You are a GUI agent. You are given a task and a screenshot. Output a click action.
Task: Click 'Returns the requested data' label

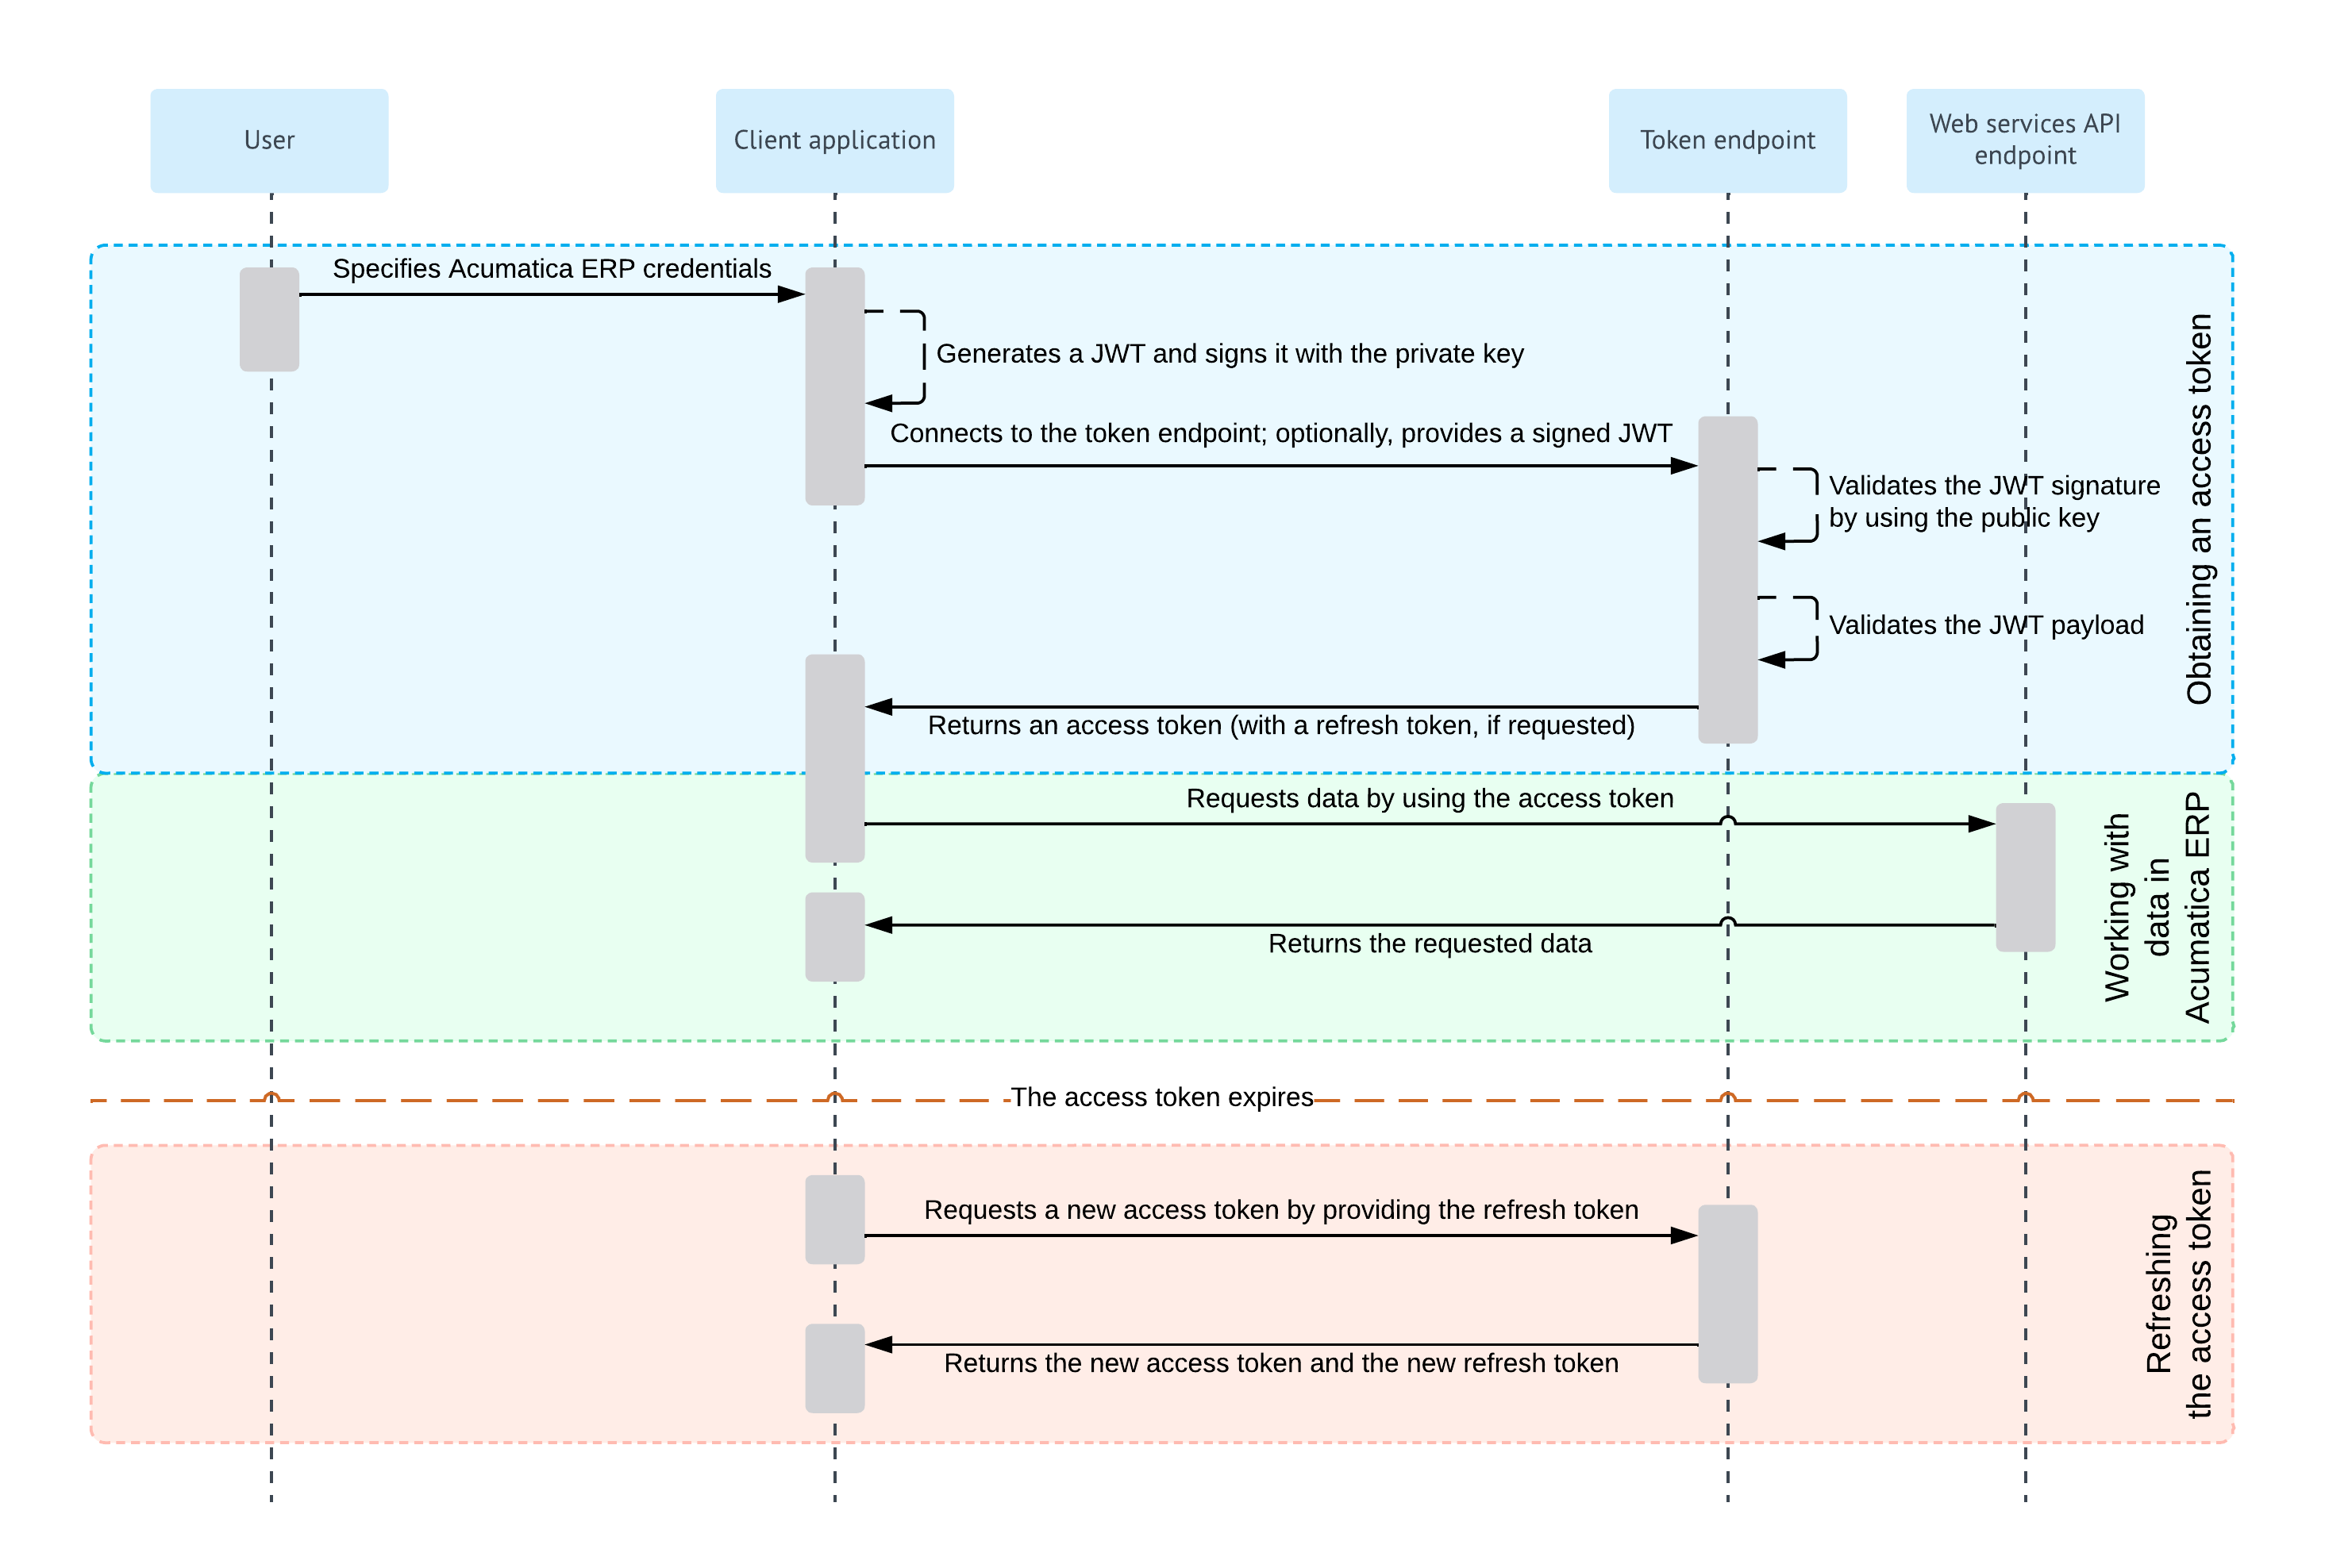click(1429, 944)
